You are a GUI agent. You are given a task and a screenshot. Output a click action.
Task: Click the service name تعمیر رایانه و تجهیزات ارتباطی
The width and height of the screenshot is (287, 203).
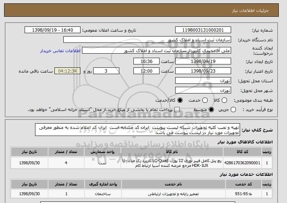point(173,194)
